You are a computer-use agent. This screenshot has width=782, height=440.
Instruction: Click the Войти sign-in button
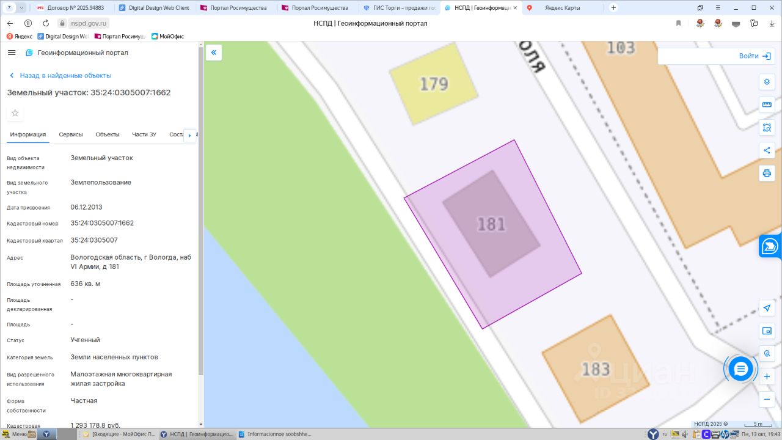pos(755,56)
